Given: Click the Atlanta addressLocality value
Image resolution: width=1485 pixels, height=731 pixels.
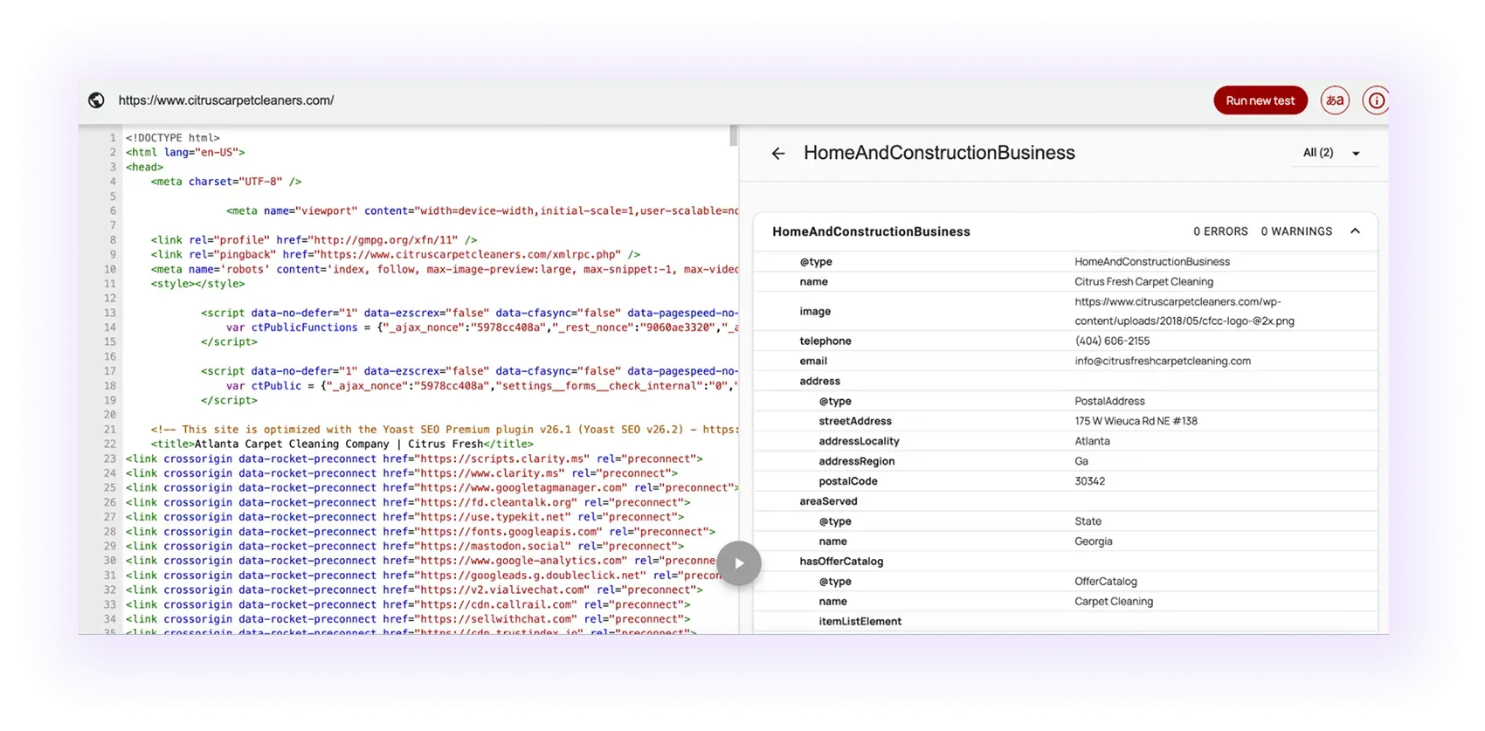Looking at the screenshot, I should [x=1092, y=442].
